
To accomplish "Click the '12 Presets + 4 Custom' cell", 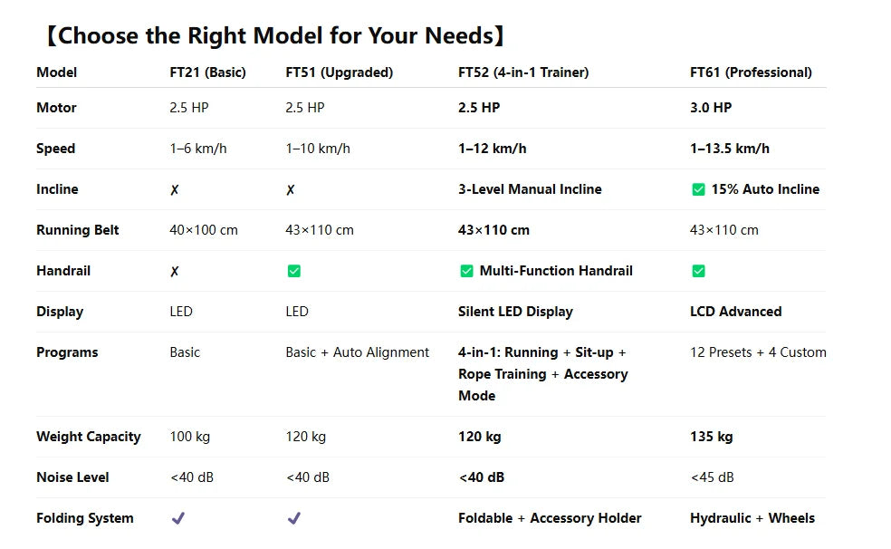I will pyautogui.click(x=758, y=352).
